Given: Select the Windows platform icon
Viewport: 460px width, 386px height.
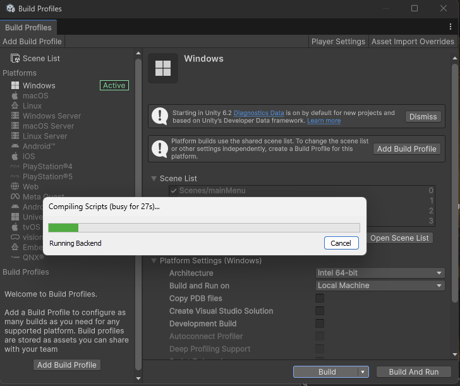Looking at the screenshot, I should [x=15, y=85].
